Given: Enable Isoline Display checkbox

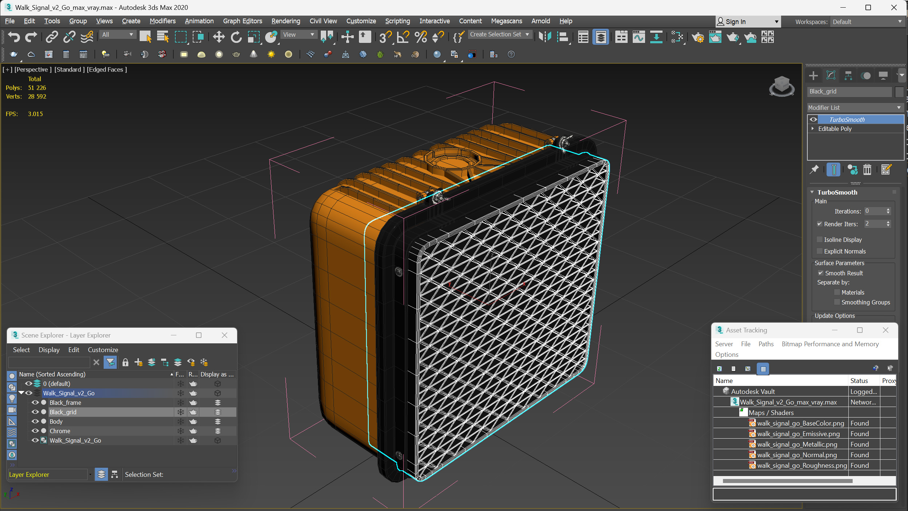Looking at the screenshot, I should tap(819, 240).
